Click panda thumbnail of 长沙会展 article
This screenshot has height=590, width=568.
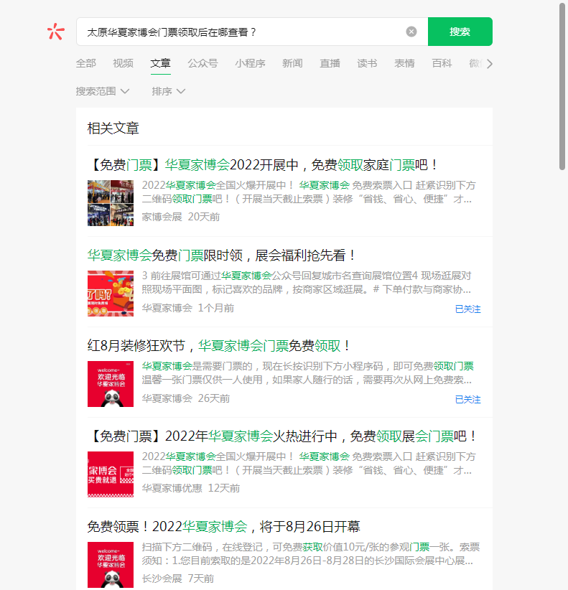pyautogui.click(x=111, y=565)
